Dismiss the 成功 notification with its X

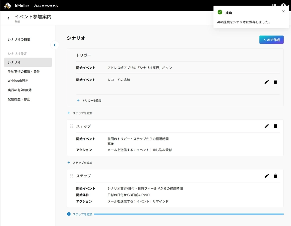[283, 11]
